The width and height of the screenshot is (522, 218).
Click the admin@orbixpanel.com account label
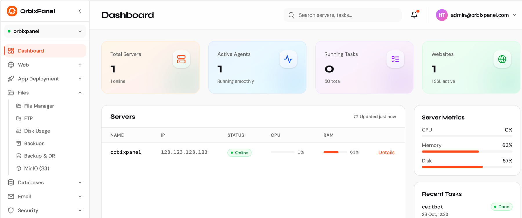[480, 15]
